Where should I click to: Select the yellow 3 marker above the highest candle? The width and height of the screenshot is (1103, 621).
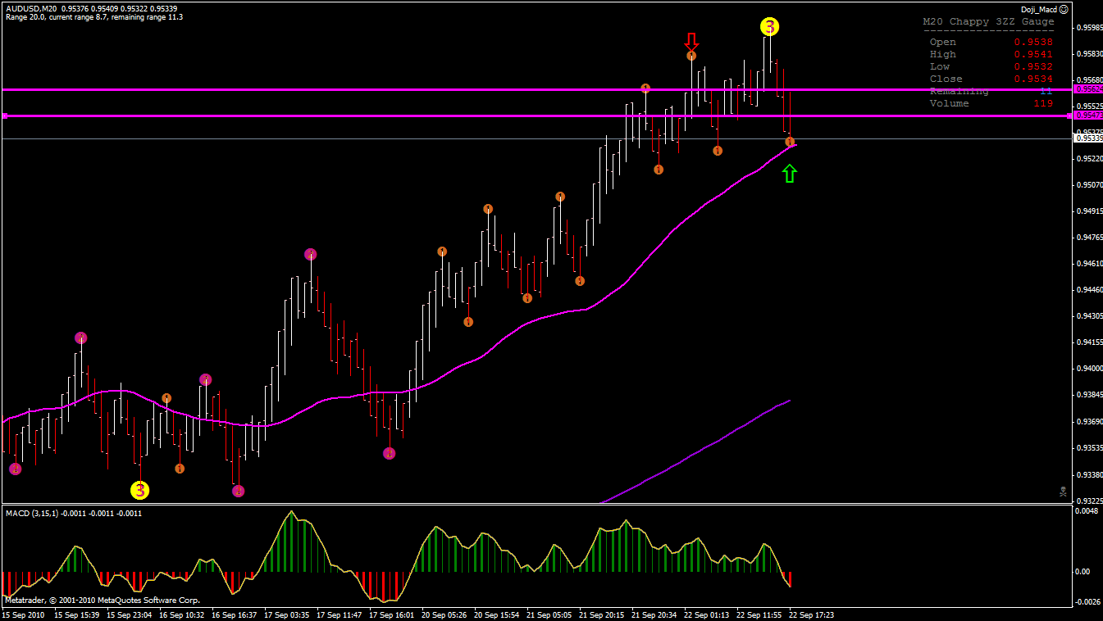768,26
